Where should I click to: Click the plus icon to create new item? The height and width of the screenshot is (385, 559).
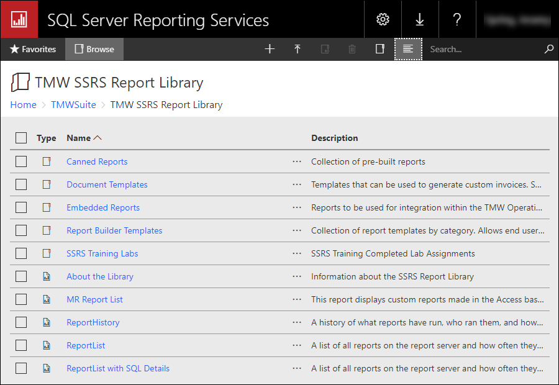[270, 49]
